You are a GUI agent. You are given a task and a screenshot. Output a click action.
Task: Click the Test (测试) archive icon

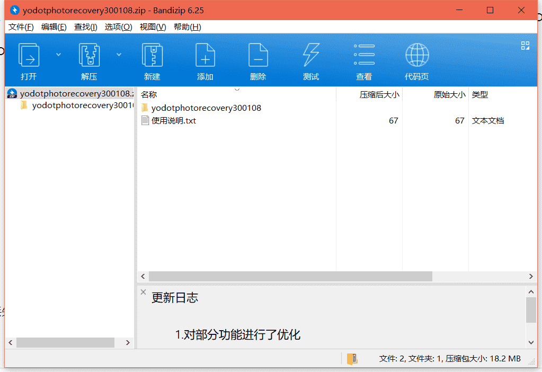click(311, 55)
